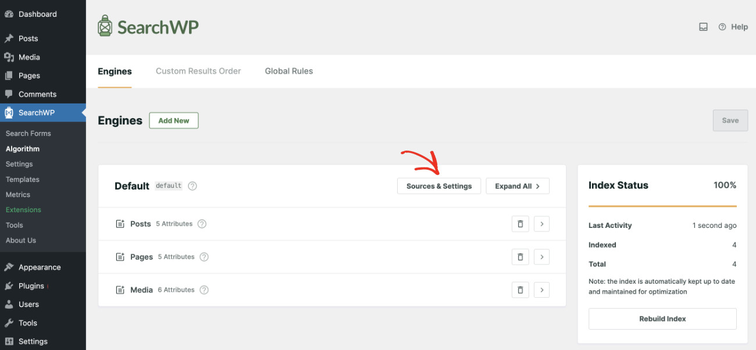Click the SearchWP lantern icon in sidebar
Image resolution: width=756 pixels, height=350 pixels.
pyautogui.click(x=9, y=113)
